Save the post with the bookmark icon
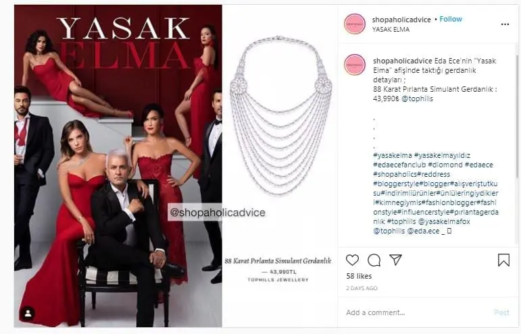The height and width of the screenshot is (334, 521). [x=503, y=260]
